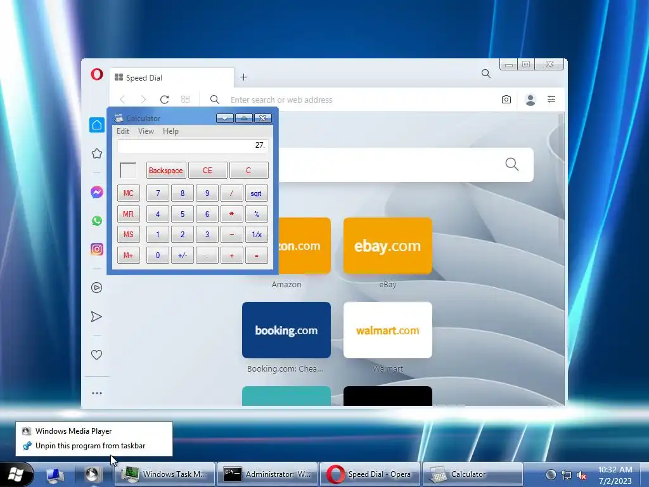Switch to Administrator command prompt taskbar button
649x487 pixels.
(x=267, y=474)
